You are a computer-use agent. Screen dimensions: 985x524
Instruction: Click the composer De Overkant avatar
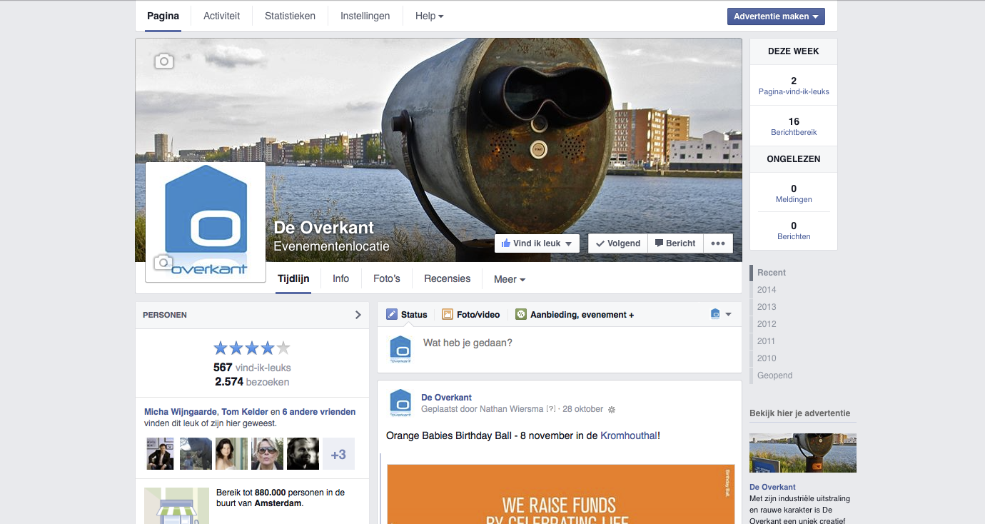pyautogui.click(x=400, y=350)
